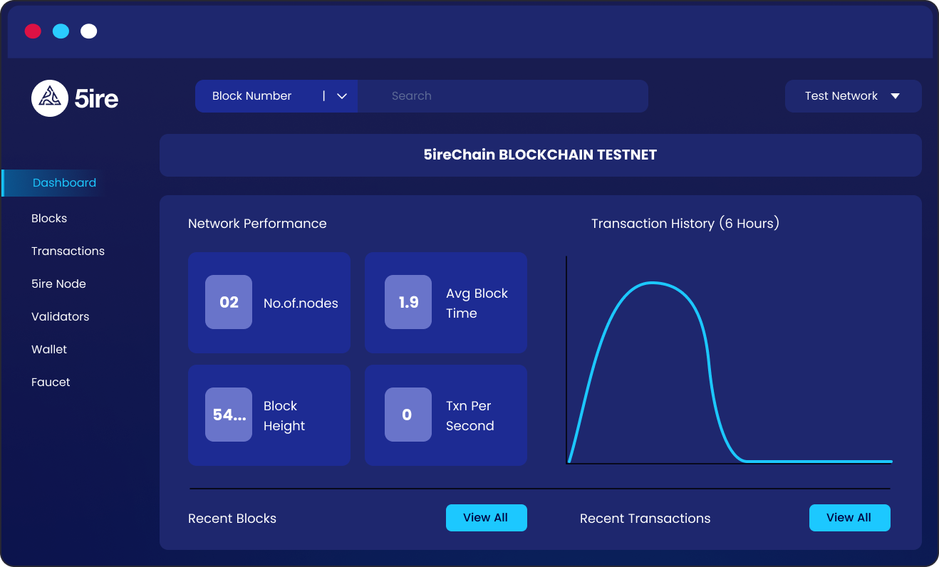The width and height of the screenshot is (939, 567).
Task: Click the Recent Blocks heading
Action: (x=232, y=519)
